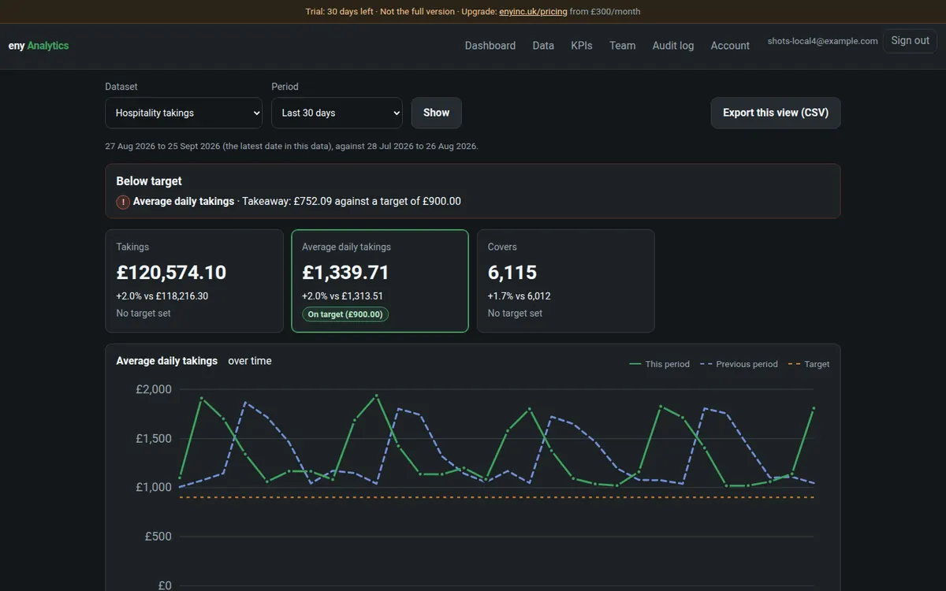Toggle This period series in chart legend
Viewport: 946px width, 591px height.
pyautogui.click(x=659, y=364)
